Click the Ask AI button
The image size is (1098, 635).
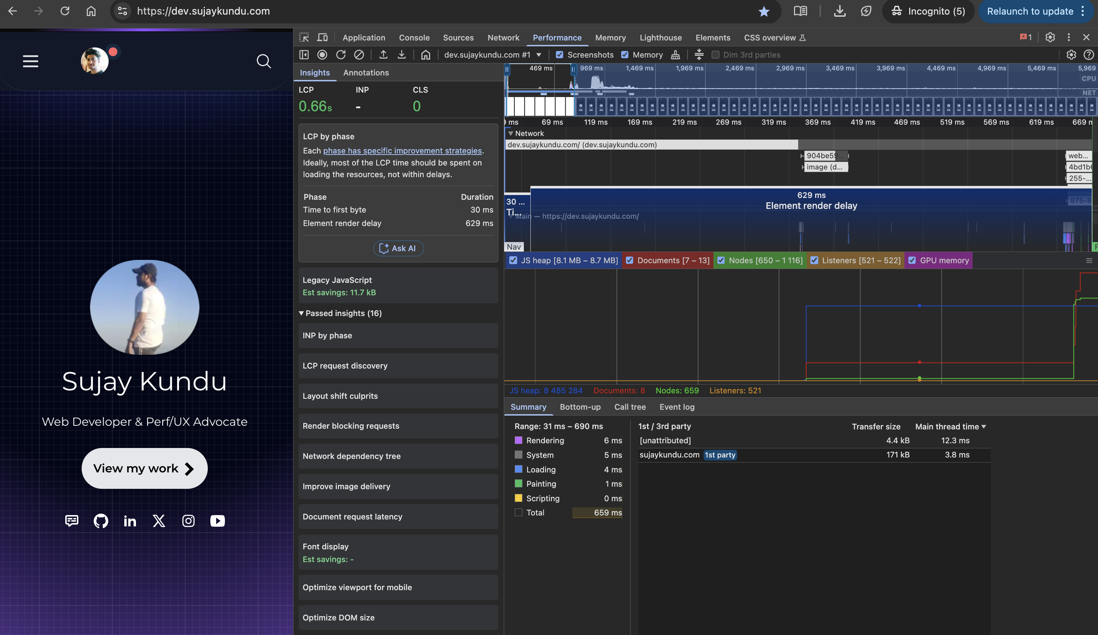click(398, 248)
